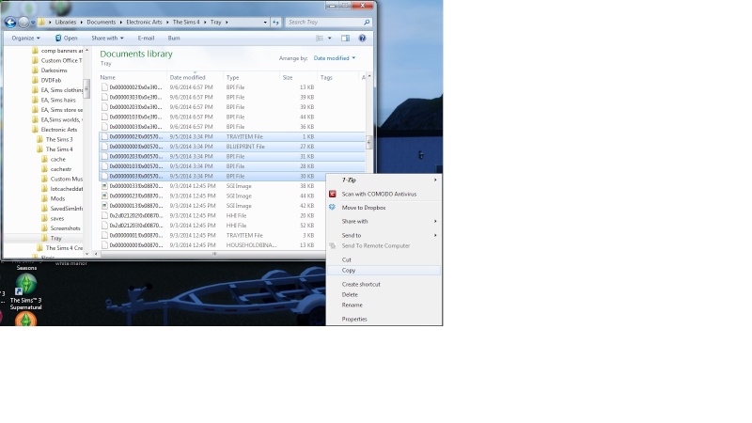Click Documents in the address breadcrumb

101,22
